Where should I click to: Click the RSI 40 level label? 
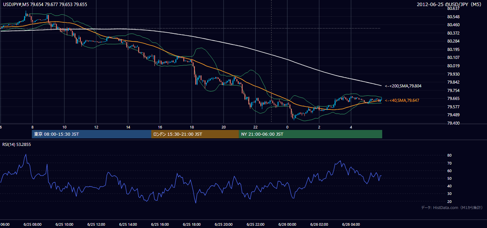[x=449, y=186]
